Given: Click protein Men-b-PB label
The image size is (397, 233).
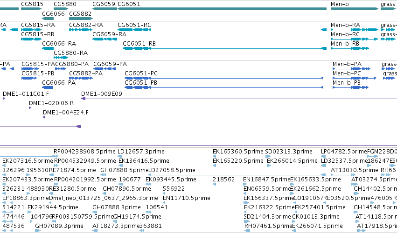Looking at the screenshot, I should (x=347, y=83).
